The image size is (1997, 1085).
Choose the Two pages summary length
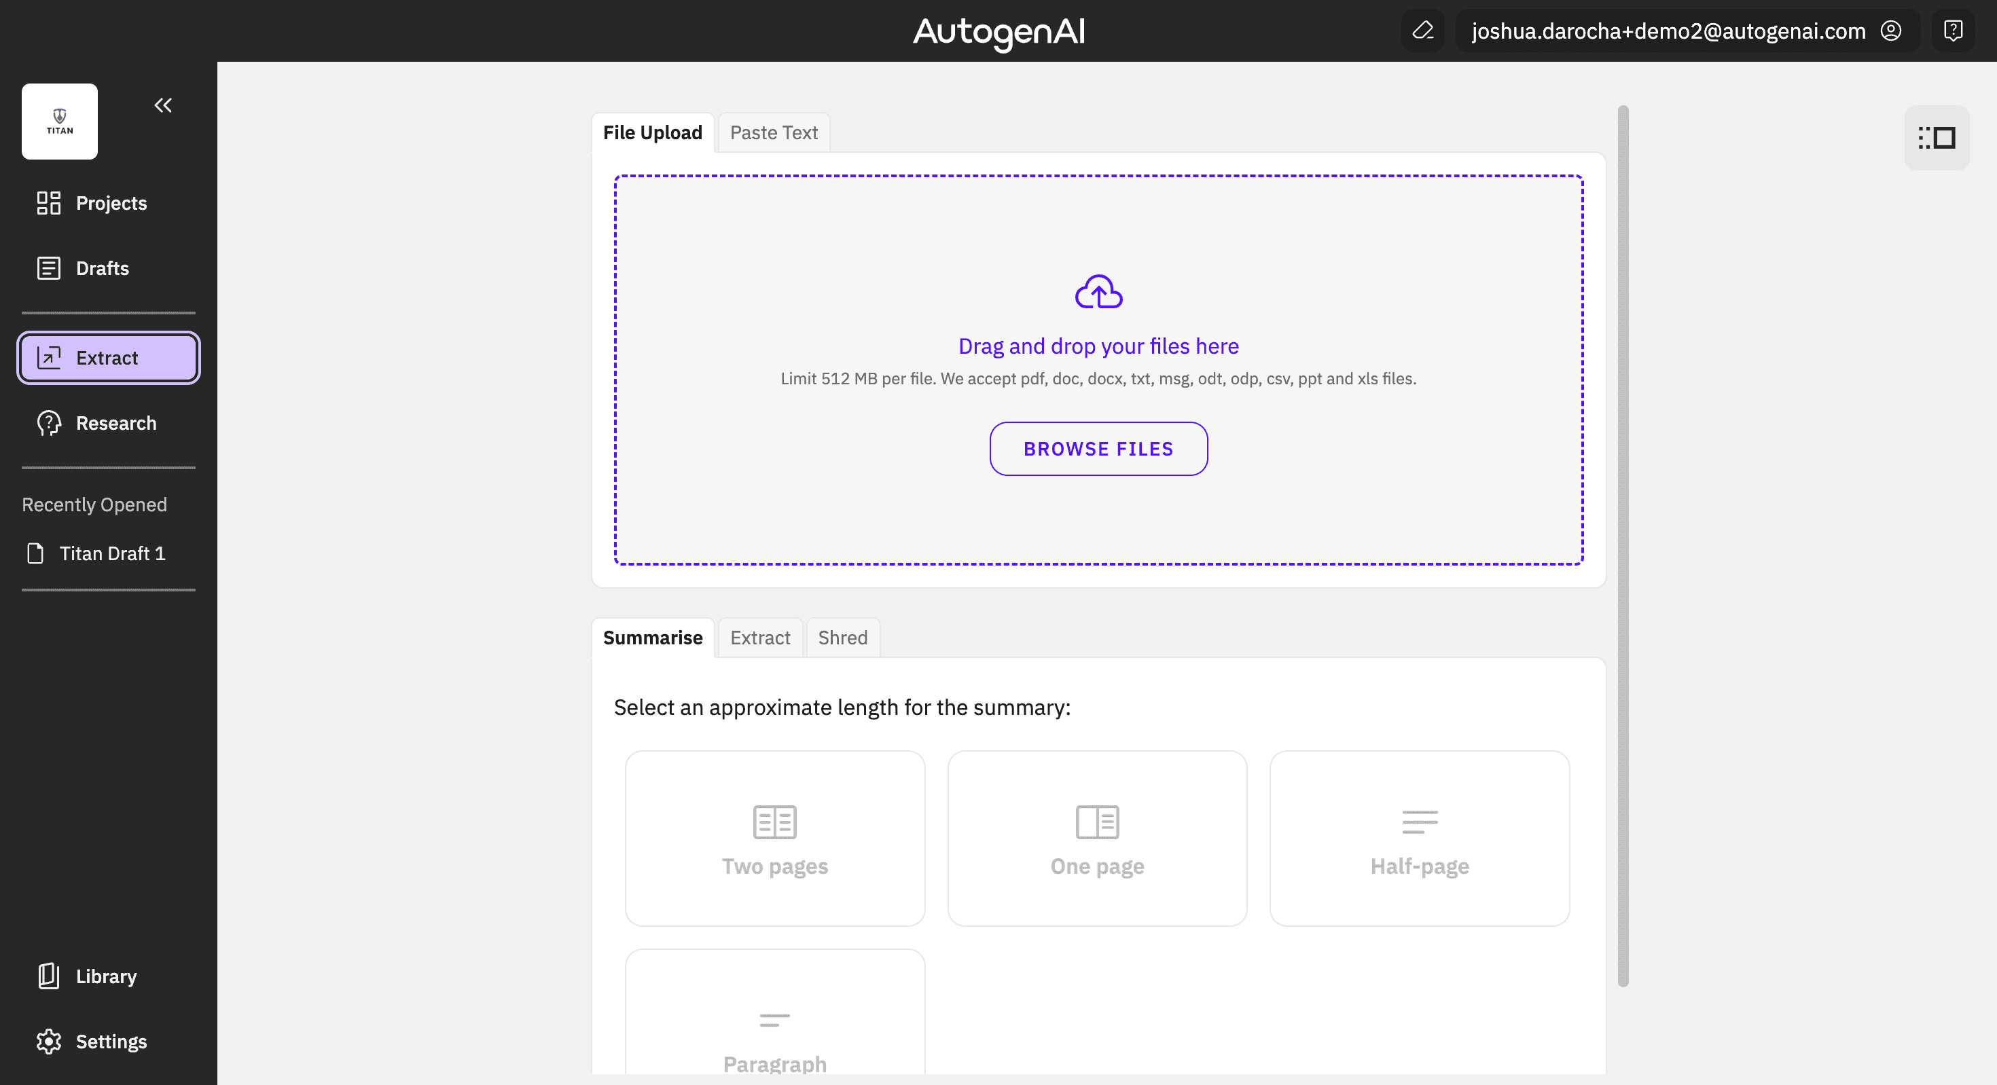tap(775, 839)
